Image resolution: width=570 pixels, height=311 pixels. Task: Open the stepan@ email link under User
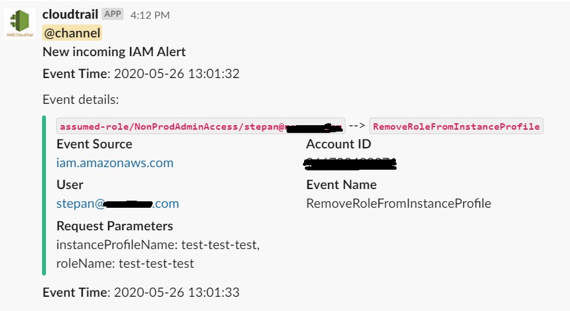(x=118, y=203)
